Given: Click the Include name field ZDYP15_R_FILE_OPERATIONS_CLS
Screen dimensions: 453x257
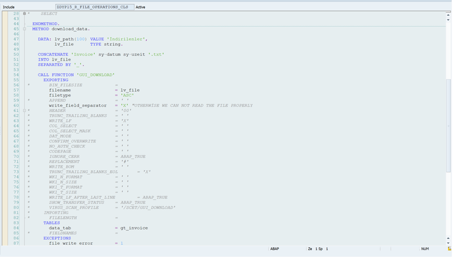Looking at the screenshot, I should tap(94, 7).
